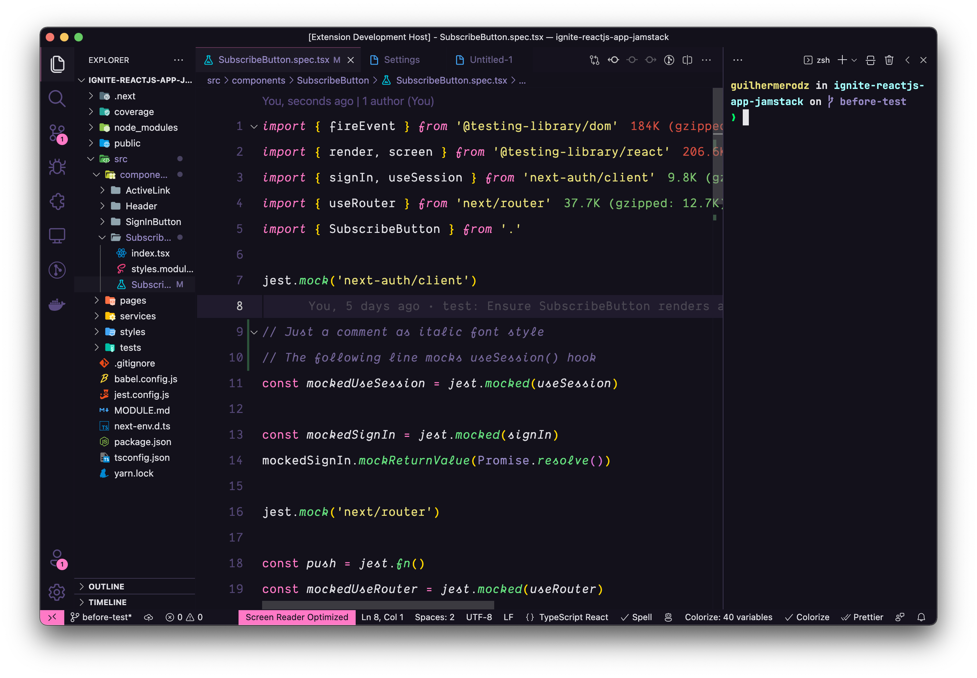
Task: Collapse the src folder
Action: [x=135, y=159]
